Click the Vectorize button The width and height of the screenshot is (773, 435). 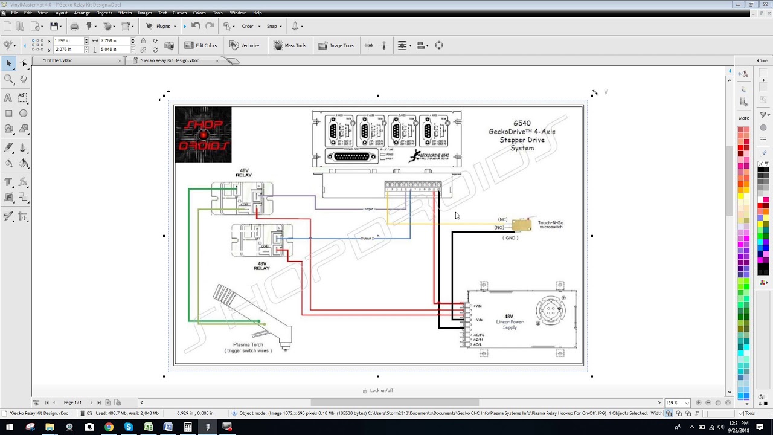coord(244,45)
